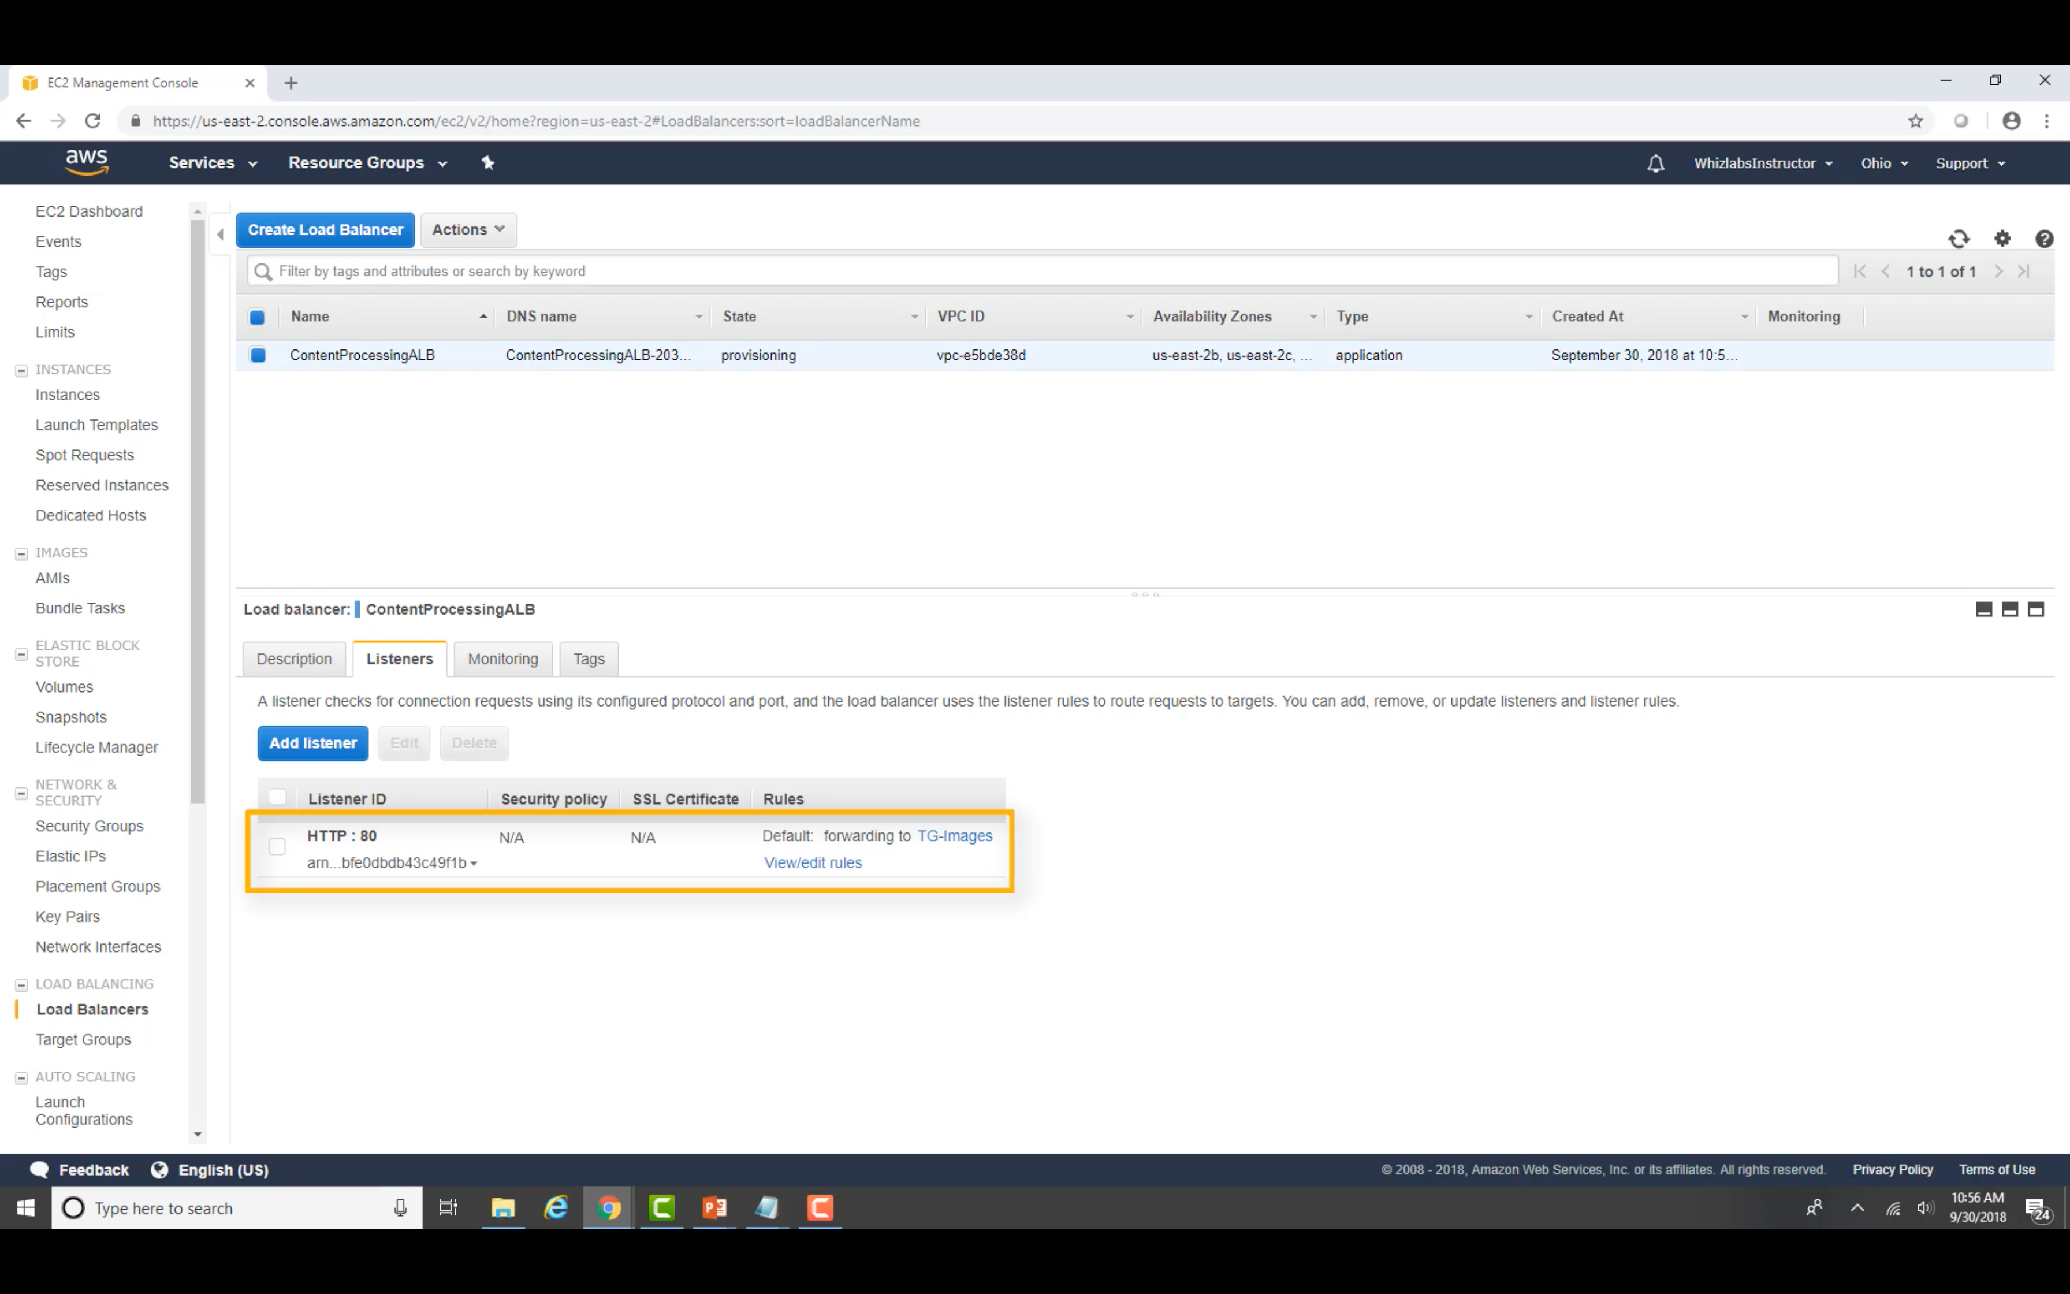Screen dimensions: 2070x1294
Task: Deselect the ContentProcessingALB row checkbox
Action: (258, 355)
